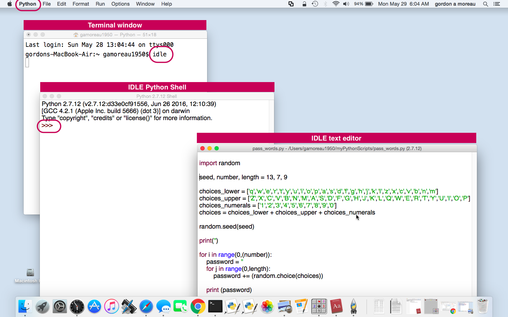Click the user name gordon a moreau
This screenshot has height=317, width=508.
point(455,4)
